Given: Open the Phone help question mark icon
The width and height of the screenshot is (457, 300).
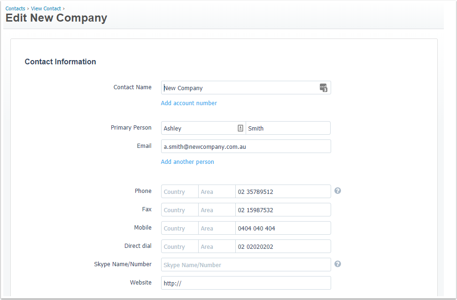Looking at the screenshot, I should (x=338, y=191).
